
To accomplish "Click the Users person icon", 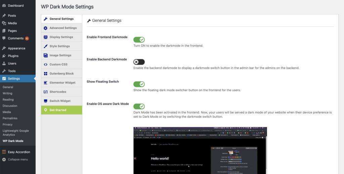I will point(4,63).
